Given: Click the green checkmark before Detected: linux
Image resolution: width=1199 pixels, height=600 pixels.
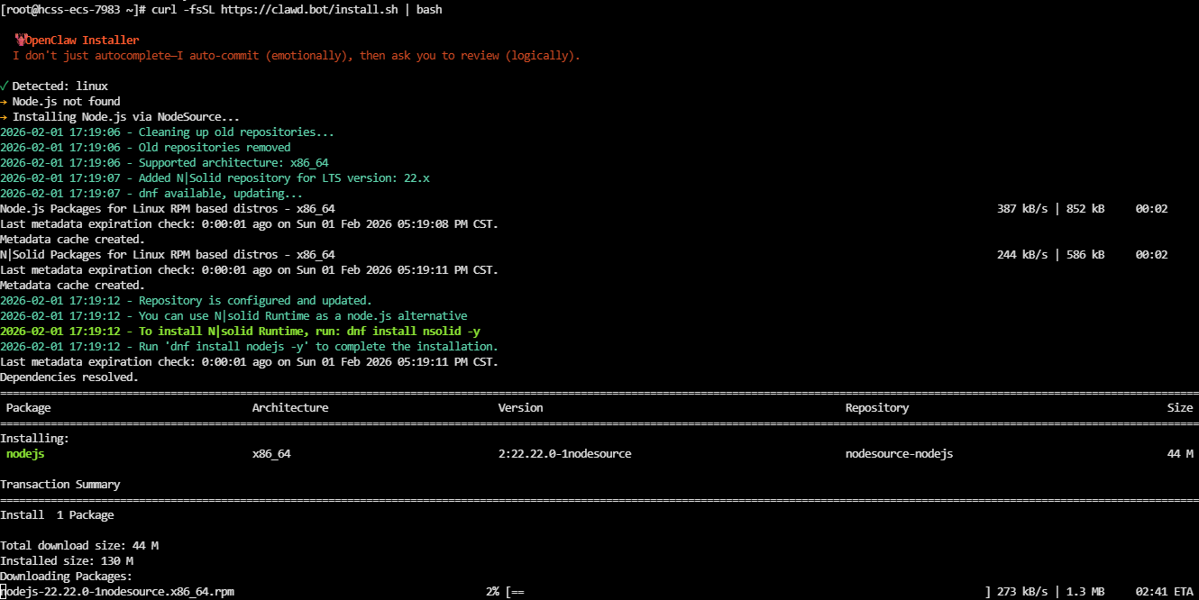Looking at the screenshot, I should point(5,86).
